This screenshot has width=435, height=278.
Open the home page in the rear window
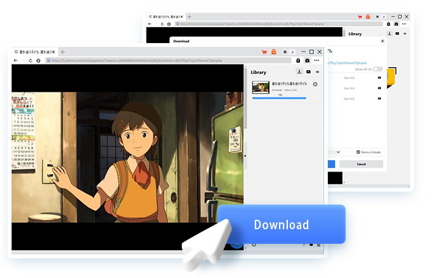(169, 24)
